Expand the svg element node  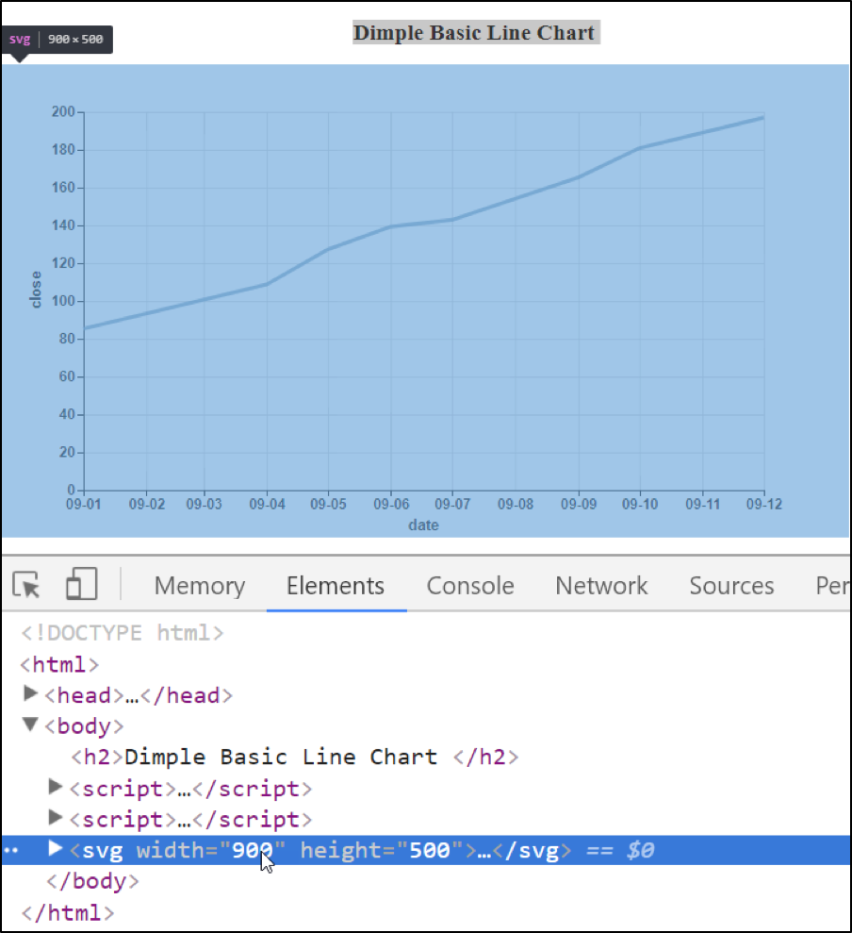click(x=56, y=848)
